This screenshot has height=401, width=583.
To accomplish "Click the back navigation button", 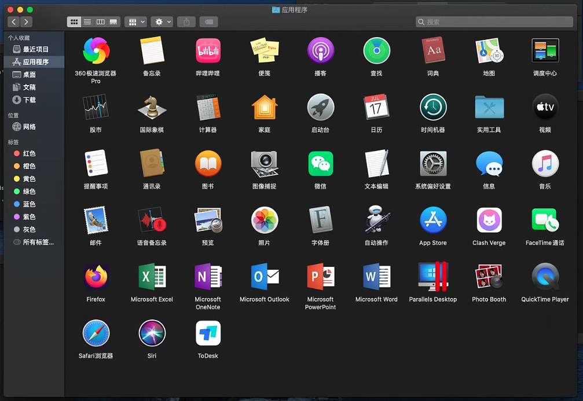I will point(13,22).
